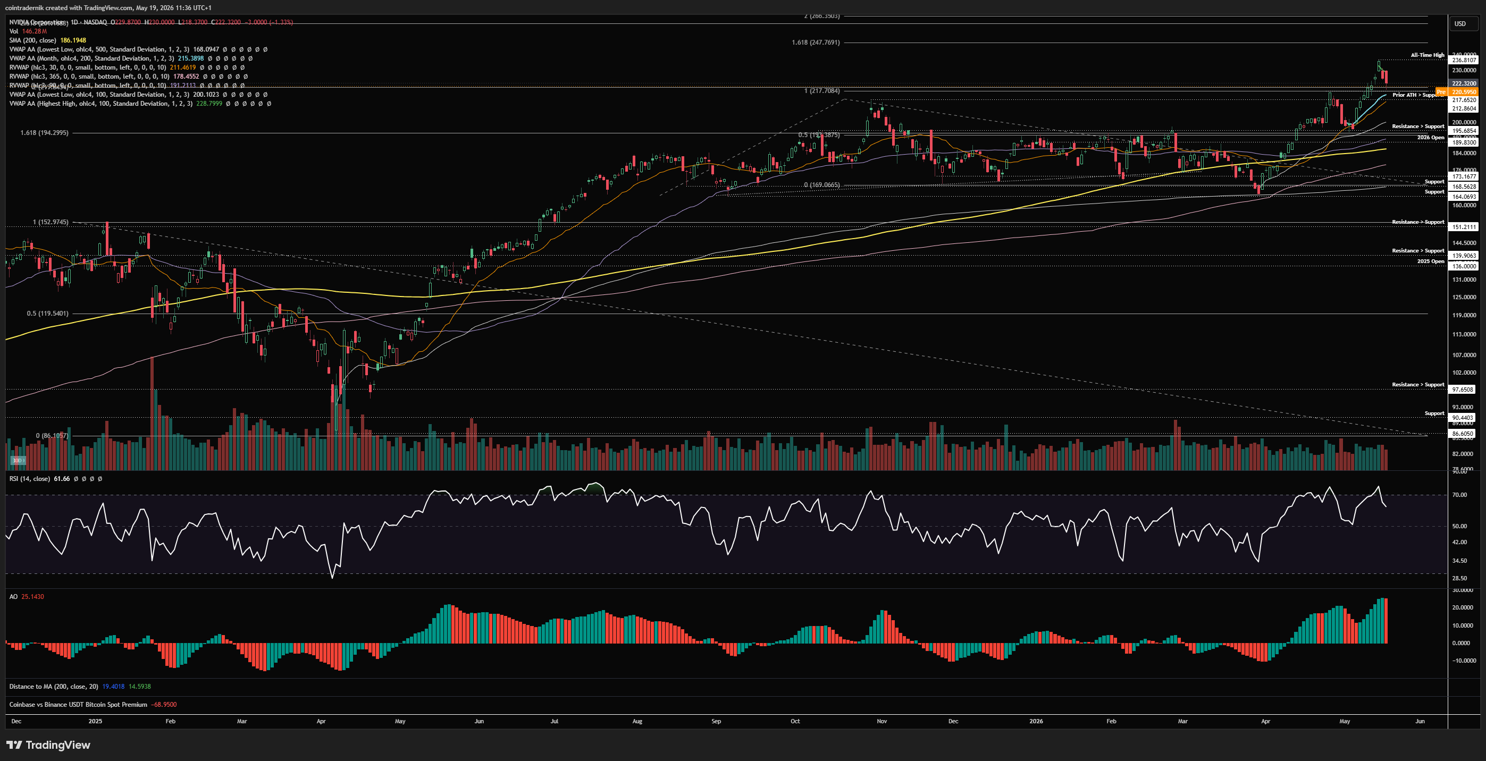The height and width of the screenshot is (761, 1486).
Task: Click the 151.2111 price label
Action: point(1464,227)
